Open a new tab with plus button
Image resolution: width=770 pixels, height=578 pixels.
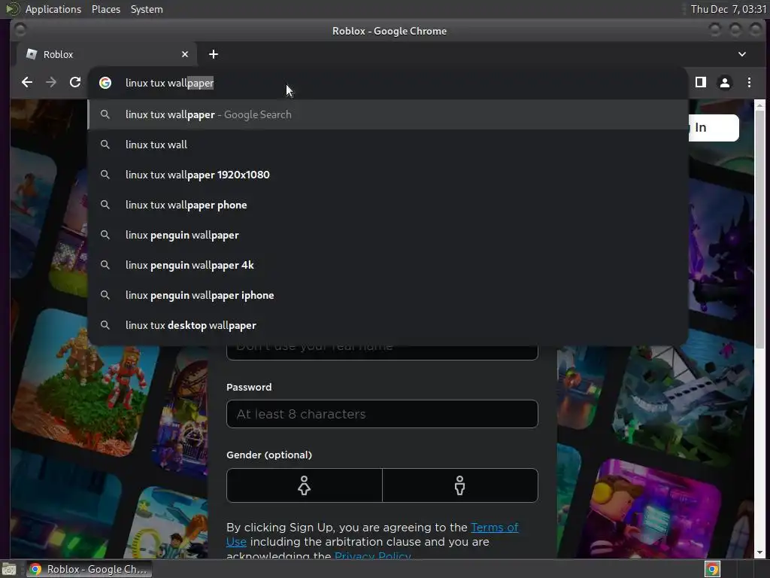pyautogui.click(x=213, y=54)
